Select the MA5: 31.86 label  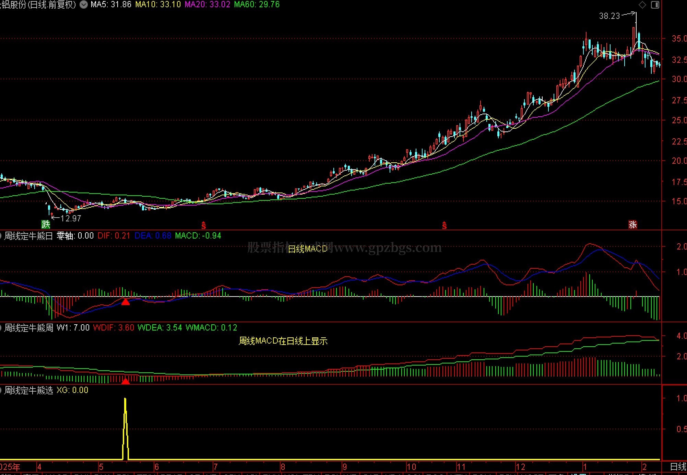pos(111,4)
